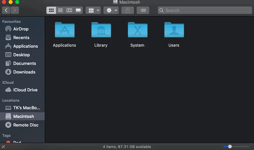Screen dimensions: 254x150
Task: Select the System folder icon
Action: [138, 30]
